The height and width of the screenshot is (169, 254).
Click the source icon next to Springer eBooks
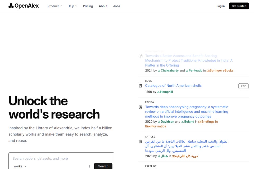208,71
